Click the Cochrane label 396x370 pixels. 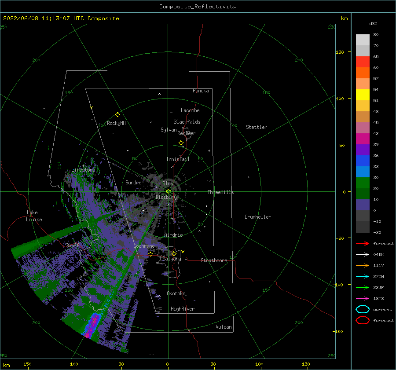click(x=144, y=246)
